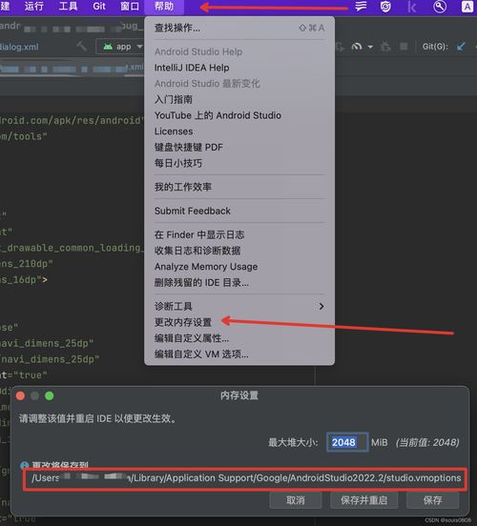Click the 请调整该值并重启 IDE instruction text
477x526 pixels.
coord(97,418)
